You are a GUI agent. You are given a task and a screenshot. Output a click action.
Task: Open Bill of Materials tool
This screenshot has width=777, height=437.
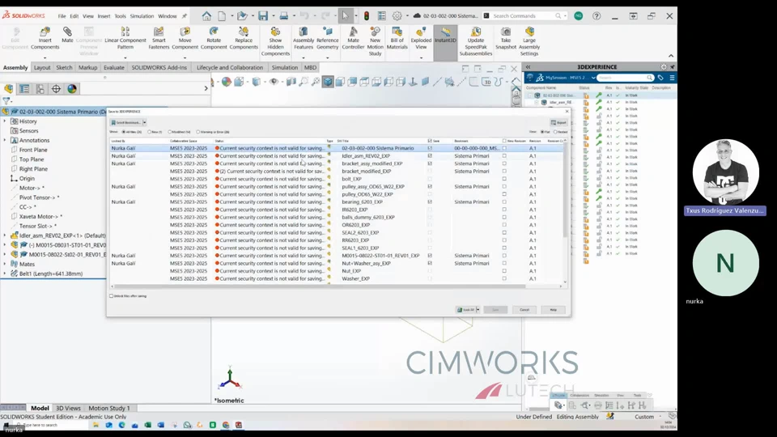click(397, 38)
